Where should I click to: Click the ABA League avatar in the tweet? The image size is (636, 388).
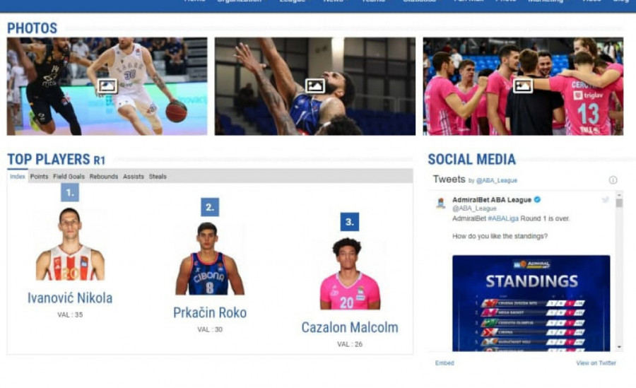point(441,204)
